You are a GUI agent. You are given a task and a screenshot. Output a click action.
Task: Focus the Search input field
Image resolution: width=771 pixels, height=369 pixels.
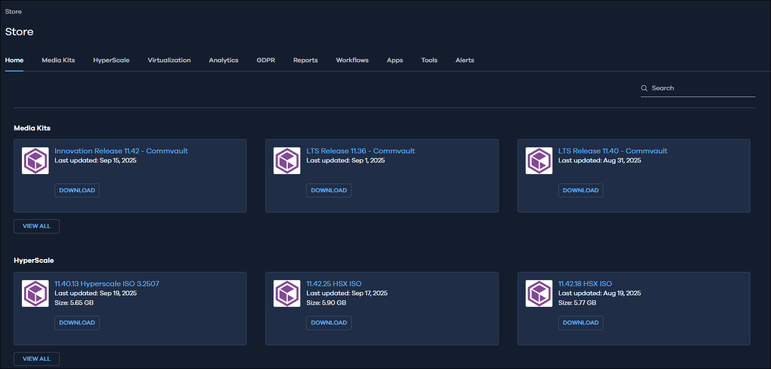pos(702,88)
